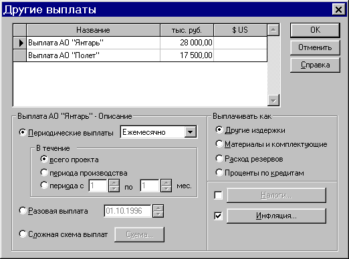Decrease the period start month spinner
The image size is (349, 259).
pos(114,189)
